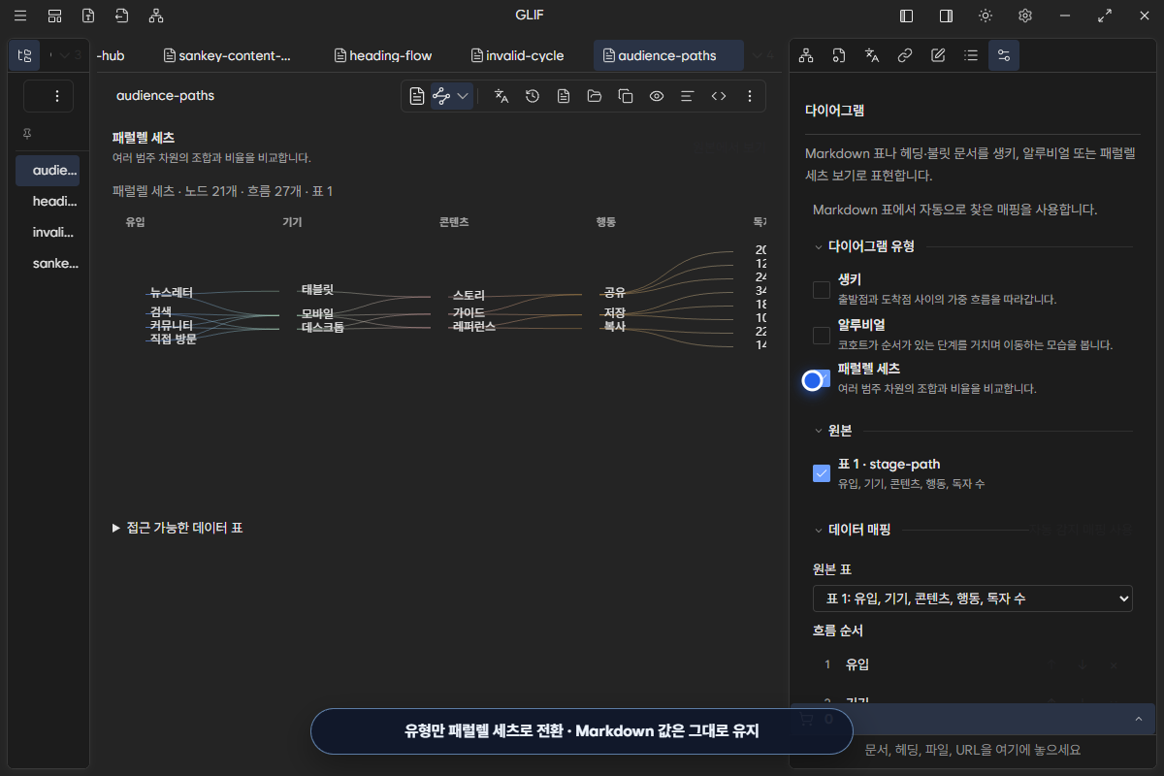The width and height of the screenshot is (1164, 776).
Task: Switch to the heading-flow tab
Action: tap(383, 55)
